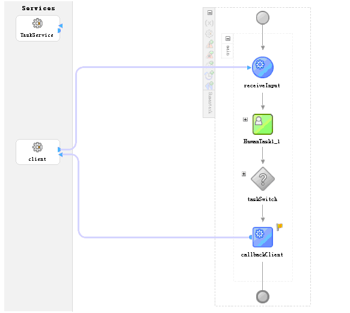Screen dimensions: 350x313
Task: Open the Variables (x) scope icon
Action: (x=209, y=23)
